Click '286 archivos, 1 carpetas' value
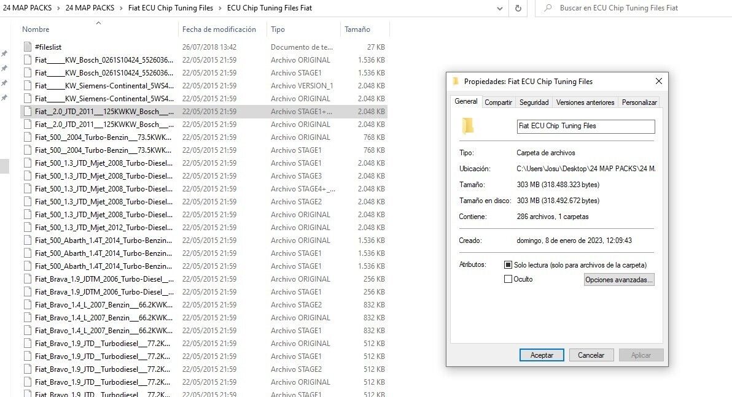The width and height of the screenshot is (732, 397). pyautogui.click(x=553, y=217)
